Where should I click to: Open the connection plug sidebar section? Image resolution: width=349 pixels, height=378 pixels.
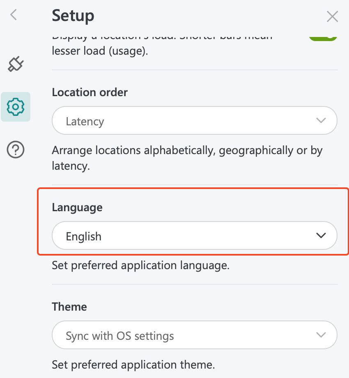pos(16,64)
